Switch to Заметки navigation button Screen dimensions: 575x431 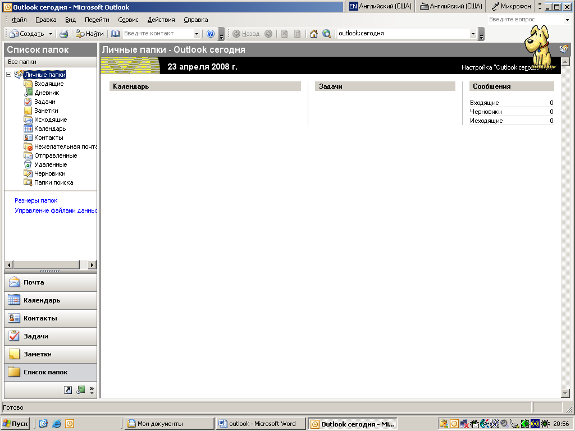pos(51,354)
